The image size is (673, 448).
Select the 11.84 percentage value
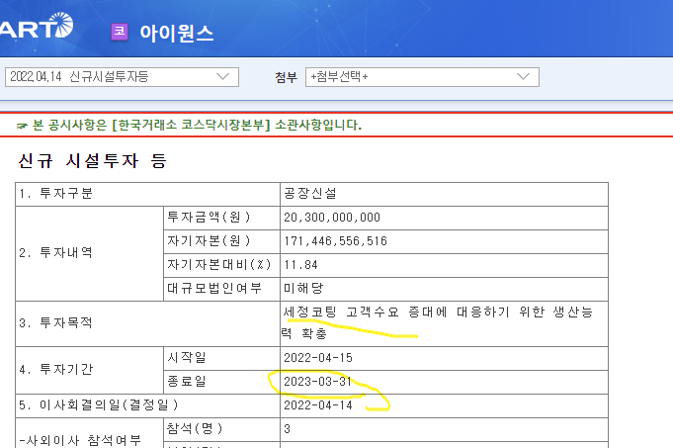300,265
